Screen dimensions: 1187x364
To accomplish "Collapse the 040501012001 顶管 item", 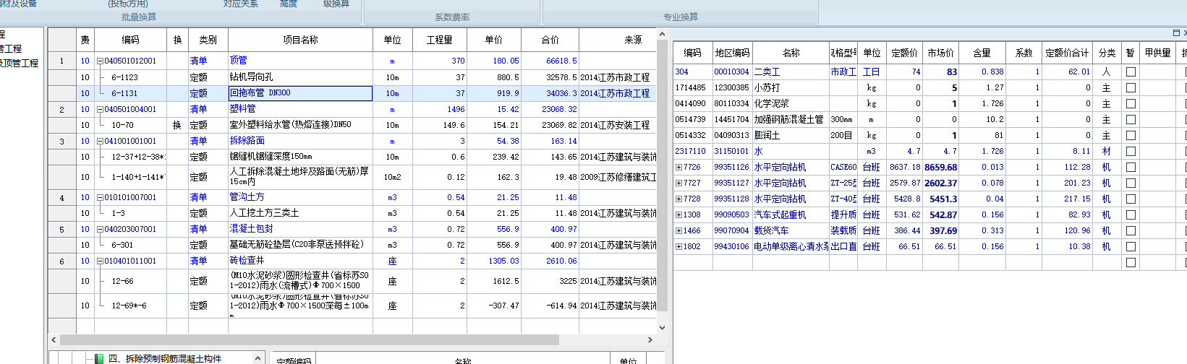I will coord(101,61).
